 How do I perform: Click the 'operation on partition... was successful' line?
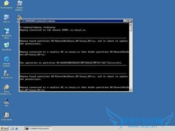click(71, 63)
